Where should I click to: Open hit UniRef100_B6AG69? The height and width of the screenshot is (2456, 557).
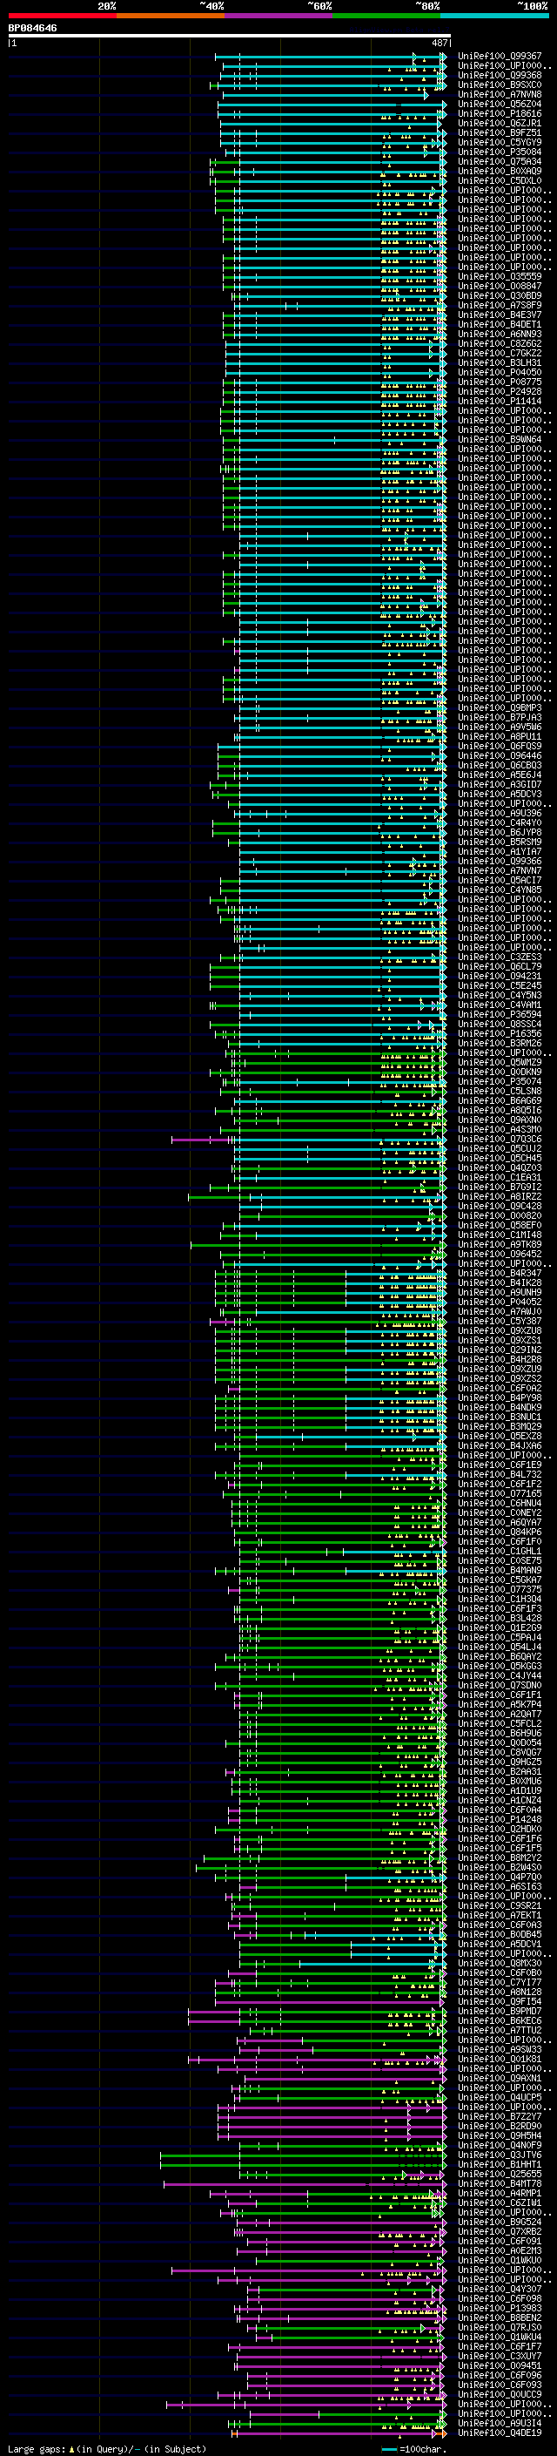point(500,1100)
